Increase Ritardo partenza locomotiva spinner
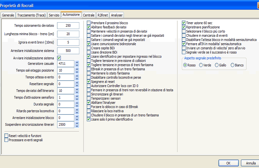Screen dimensions: 259x168 click(x=77, y=110)
